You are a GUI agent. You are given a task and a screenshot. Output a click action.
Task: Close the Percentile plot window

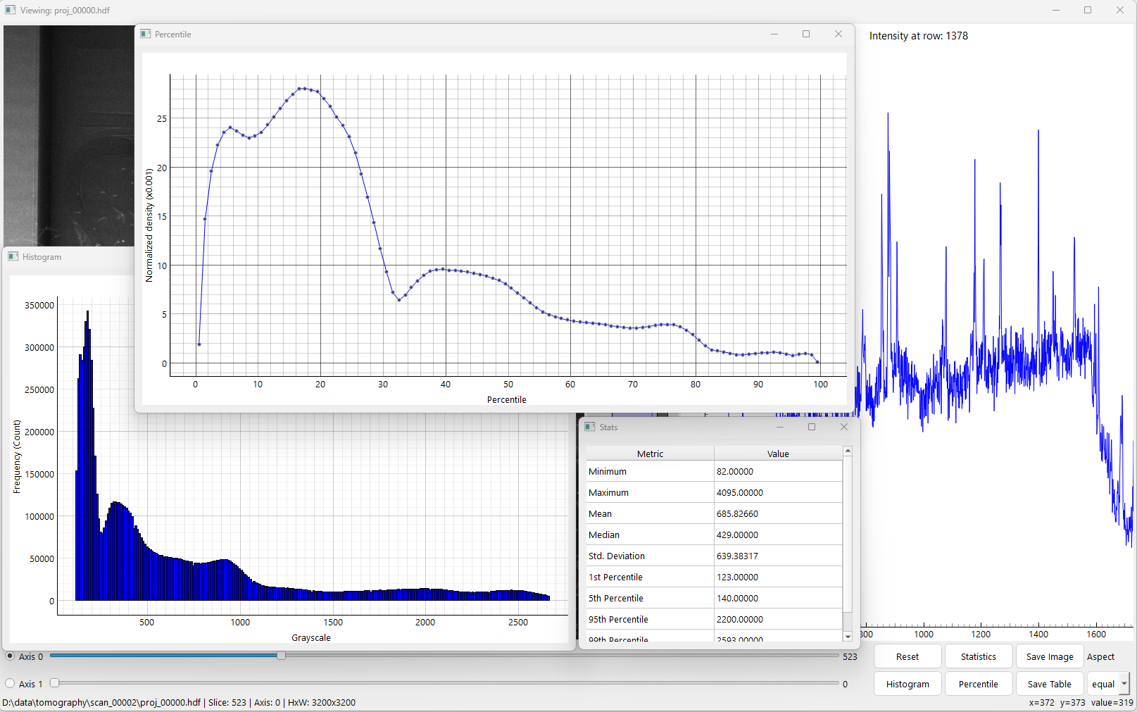838,34
